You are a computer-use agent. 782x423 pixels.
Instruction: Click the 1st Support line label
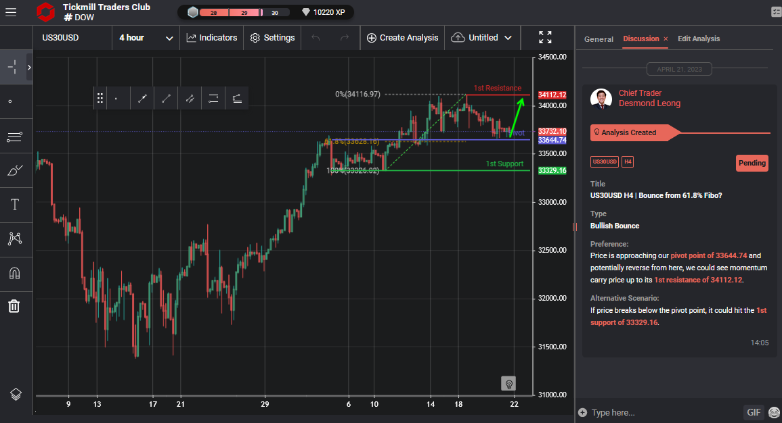[x=504, y=164]
